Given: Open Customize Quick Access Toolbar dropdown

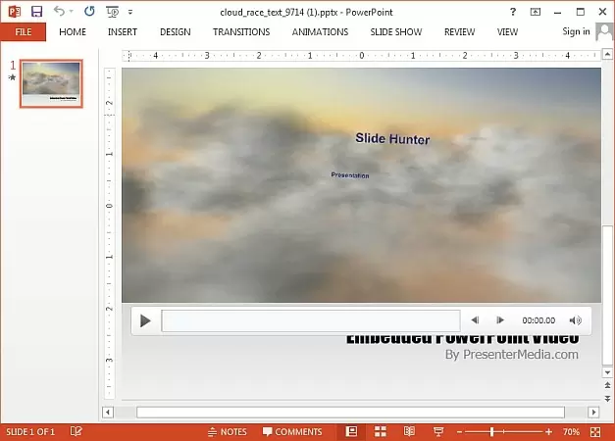Looking at the screenshot, I should 129,12.
